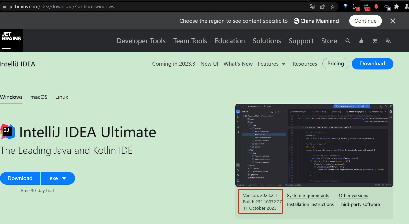Open the shopping cart icon
Screen dimensions: 409x224
[x=375, y=41]
